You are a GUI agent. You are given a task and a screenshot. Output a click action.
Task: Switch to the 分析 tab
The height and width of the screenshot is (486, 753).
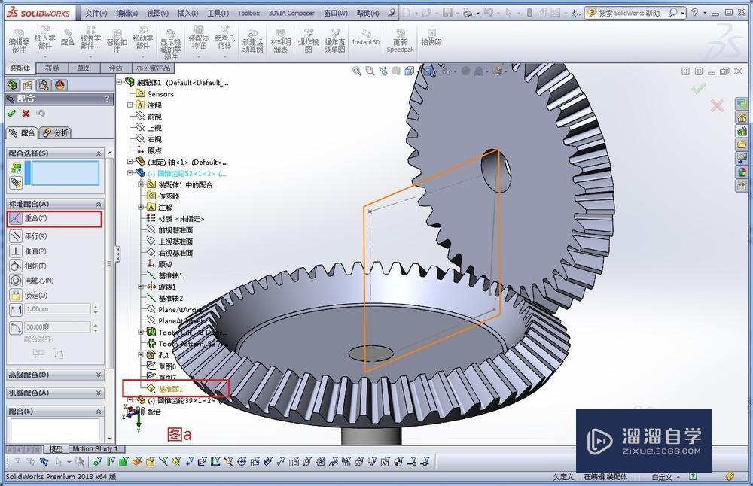(55, 133)
